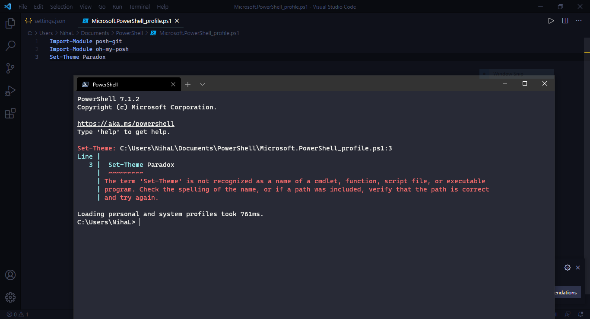Open the Run and Debug view

pos(10,90)
